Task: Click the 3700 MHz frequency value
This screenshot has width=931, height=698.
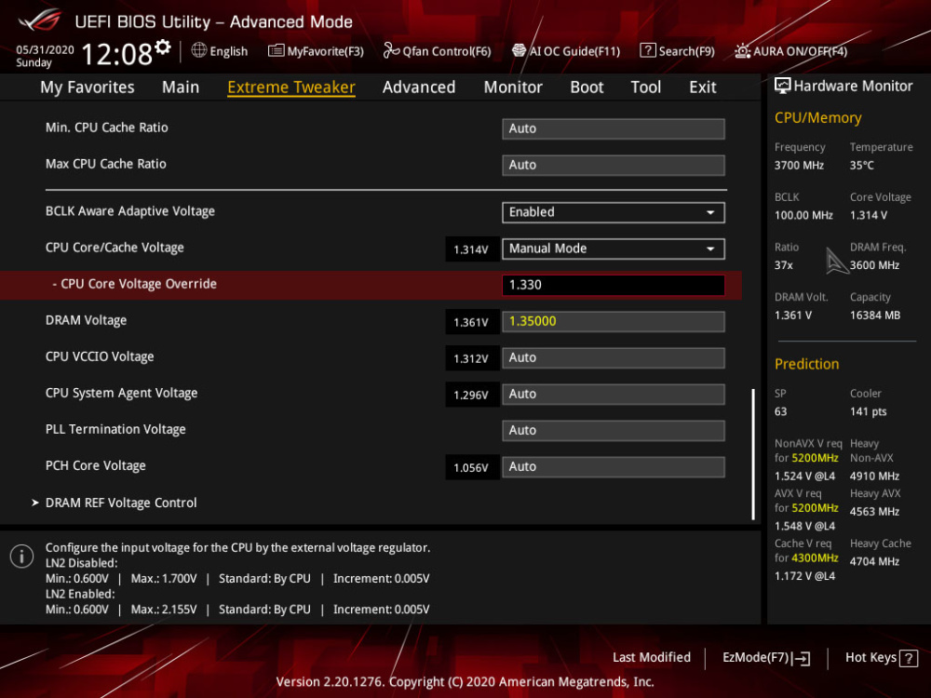Action: pyautogui.click(x=799, y=166)
